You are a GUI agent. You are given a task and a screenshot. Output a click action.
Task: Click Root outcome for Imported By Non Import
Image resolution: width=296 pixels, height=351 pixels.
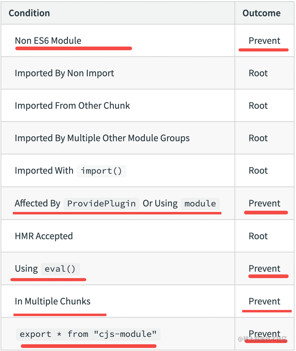[258, 73]
